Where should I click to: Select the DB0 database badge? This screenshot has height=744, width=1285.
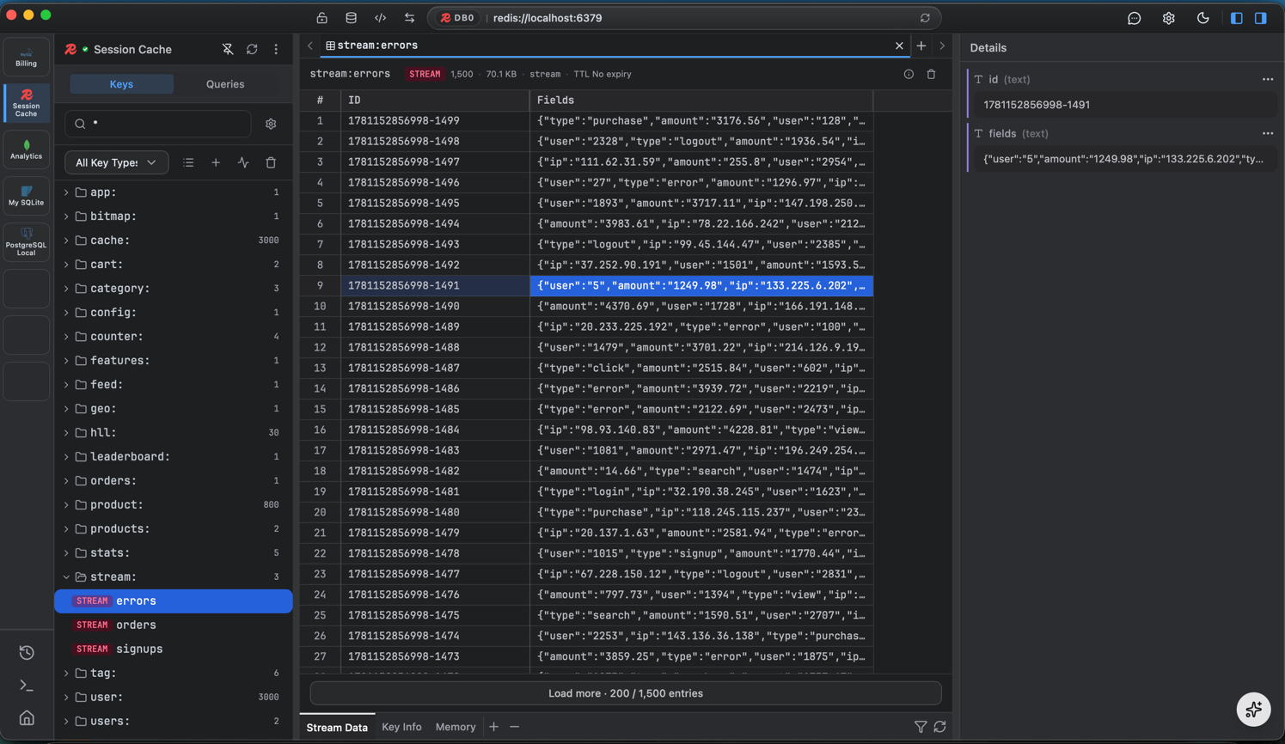(x=457, y=18)
